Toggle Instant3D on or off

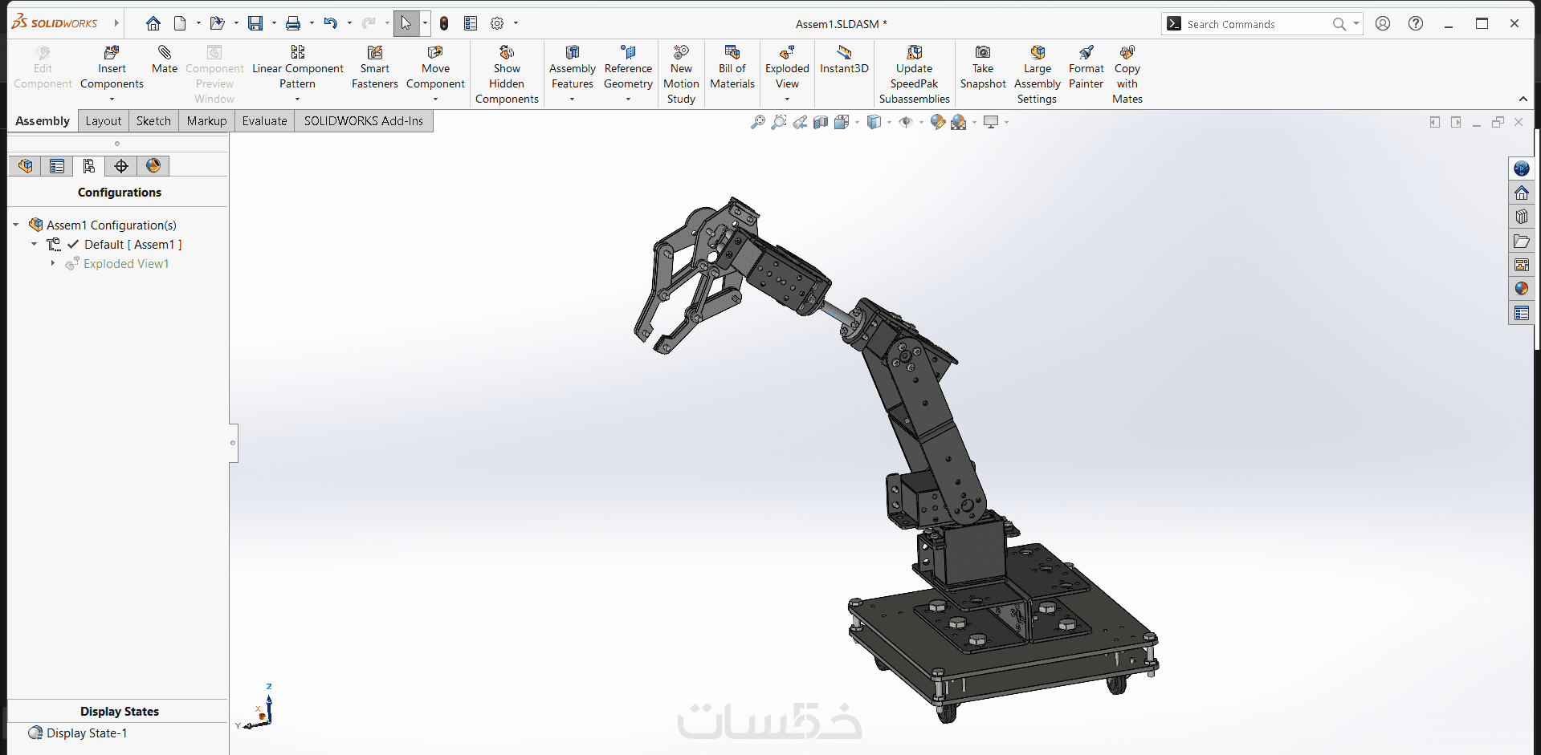[x=844, y=60]
